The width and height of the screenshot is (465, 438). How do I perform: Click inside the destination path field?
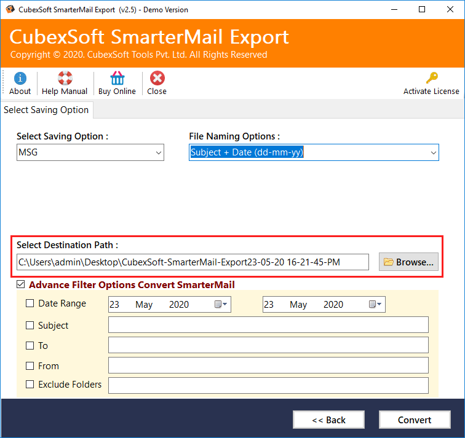[193, 262]
